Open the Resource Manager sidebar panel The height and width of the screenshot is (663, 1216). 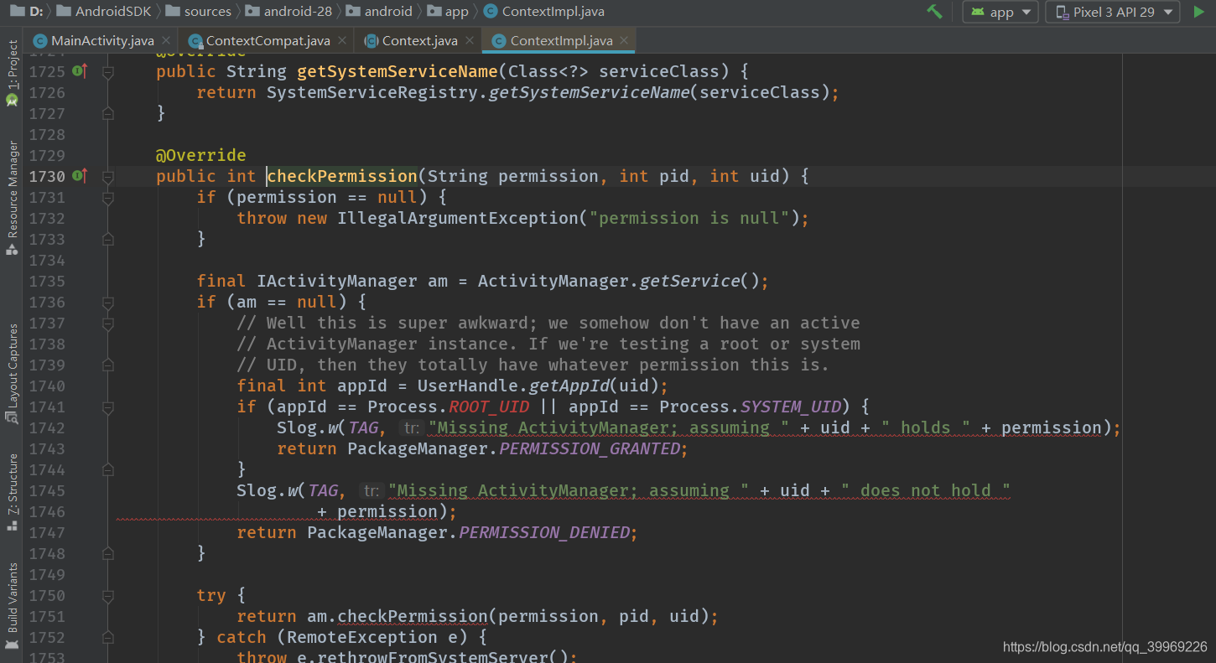[12, 189]
